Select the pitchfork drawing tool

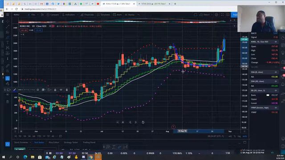pos(8,32)
